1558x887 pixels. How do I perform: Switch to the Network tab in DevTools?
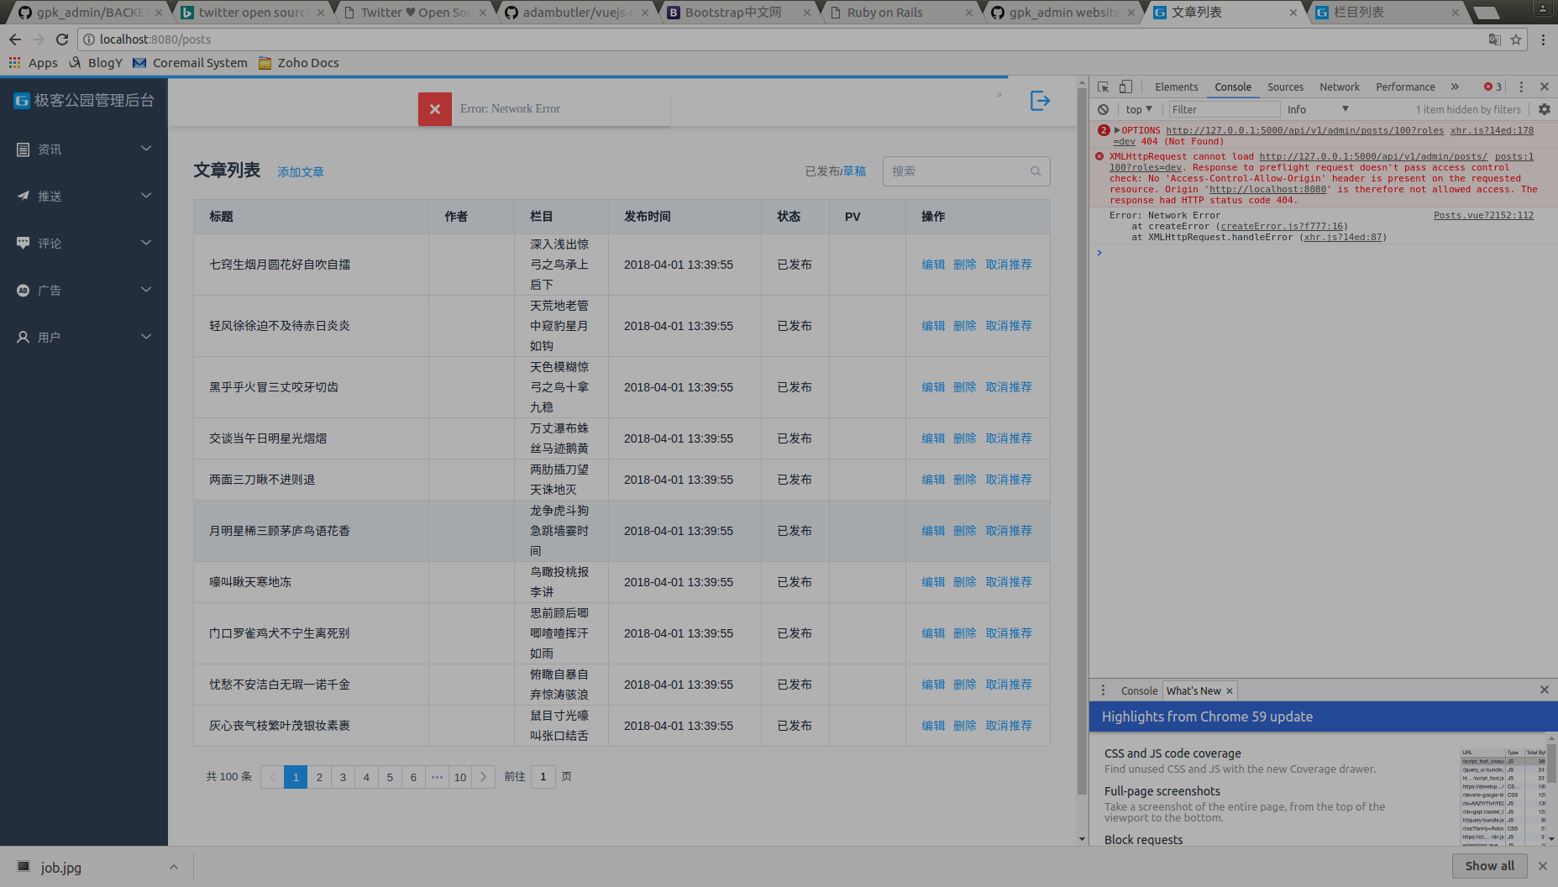1339,87
